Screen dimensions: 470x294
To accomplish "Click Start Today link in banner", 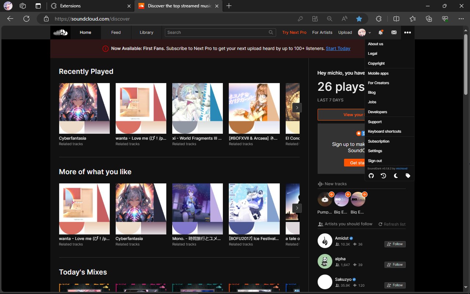I will 338,49.
